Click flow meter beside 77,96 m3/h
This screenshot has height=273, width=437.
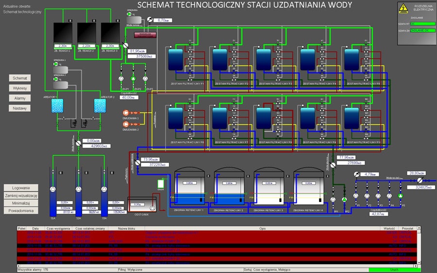(x=333, y=165)
